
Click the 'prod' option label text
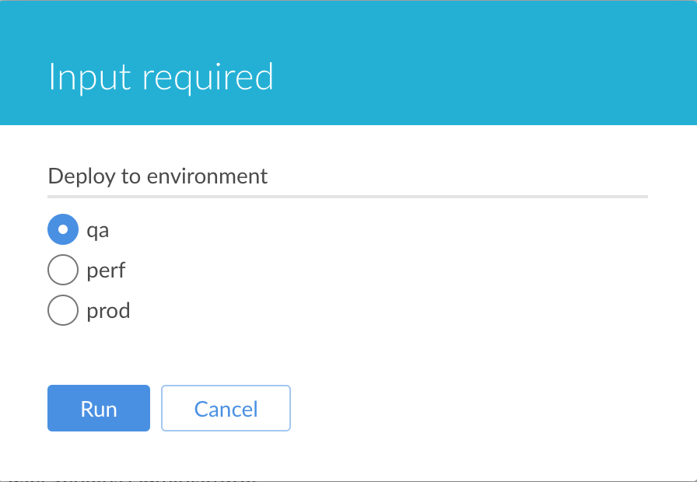click(109, 311)
